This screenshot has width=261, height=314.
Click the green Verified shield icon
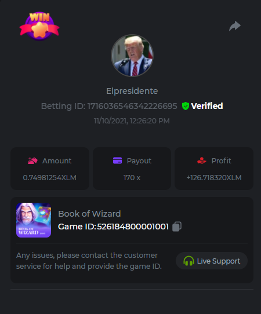pyautogui.click(x=186, y=106)
